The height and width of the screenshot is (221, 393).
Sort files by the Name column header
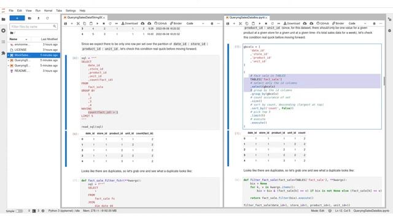point(19,39)
